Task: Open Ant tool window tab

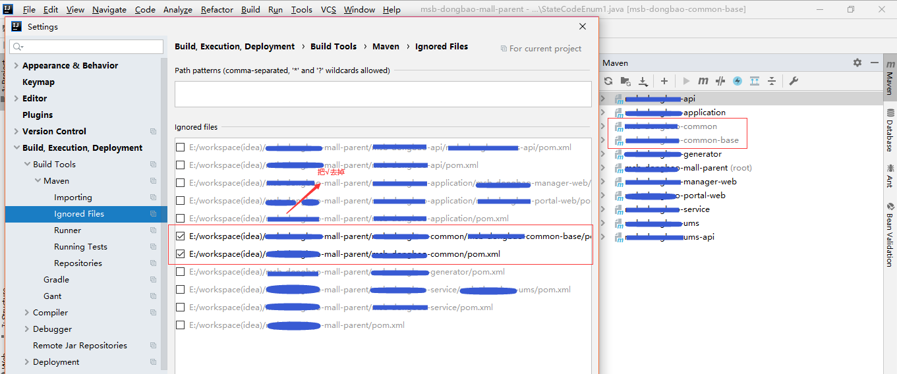Action: tap(890, 175)
